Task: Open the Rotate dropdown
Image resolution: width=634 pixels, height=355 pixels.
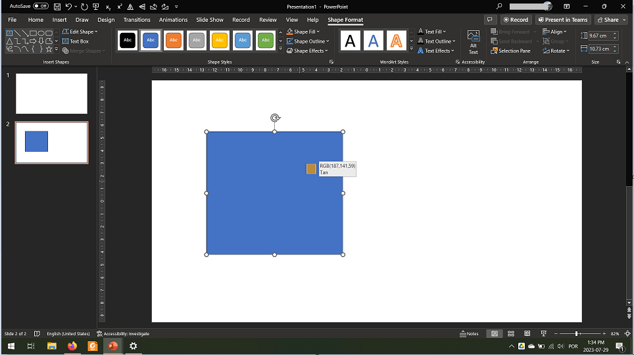Action: tap(556, 51)
